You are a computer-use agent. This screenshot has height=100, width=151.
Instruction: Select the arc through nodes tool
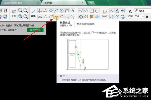click(x=45, y=11)
